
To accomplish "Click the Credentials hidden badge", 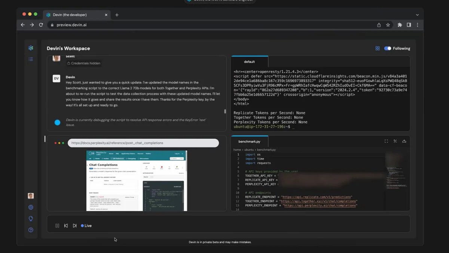I will [83, 63].
